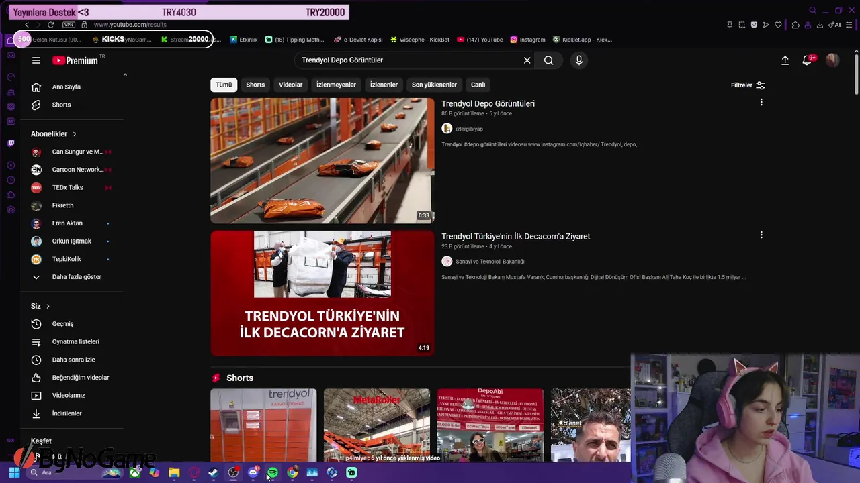The width and height of the screenshot is (860, 483).
Task: Open the browser extensions cube icon
Action: tap(795, 25)
